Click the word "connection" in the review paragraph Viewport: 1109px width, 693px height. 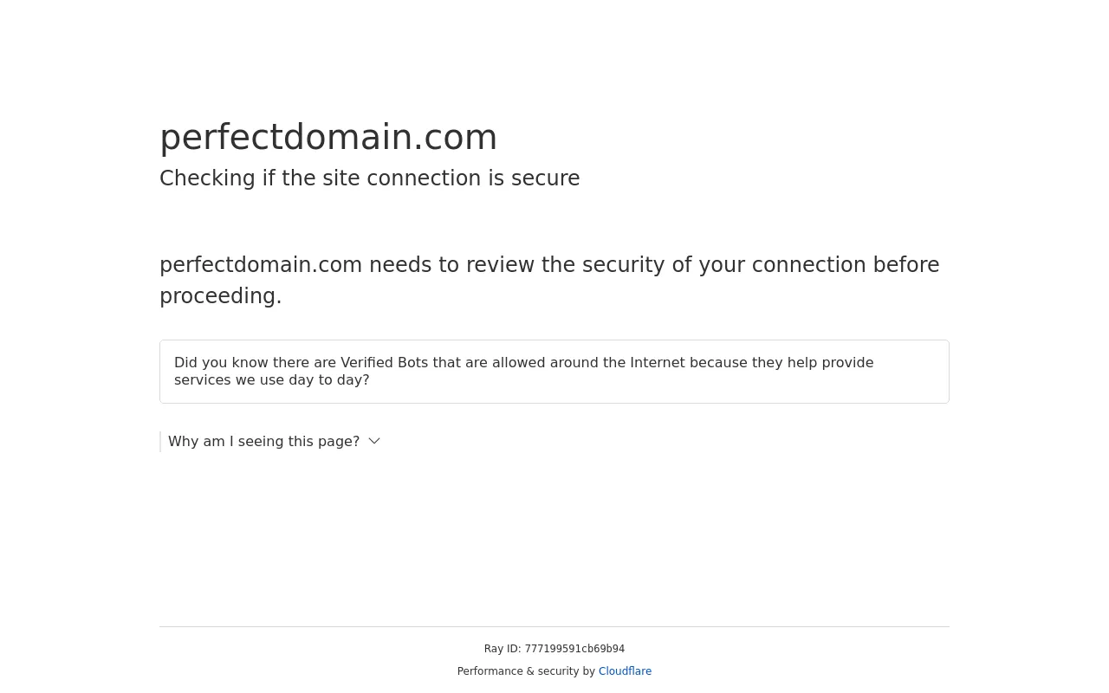pyautogui.click(x=808, y=265)
